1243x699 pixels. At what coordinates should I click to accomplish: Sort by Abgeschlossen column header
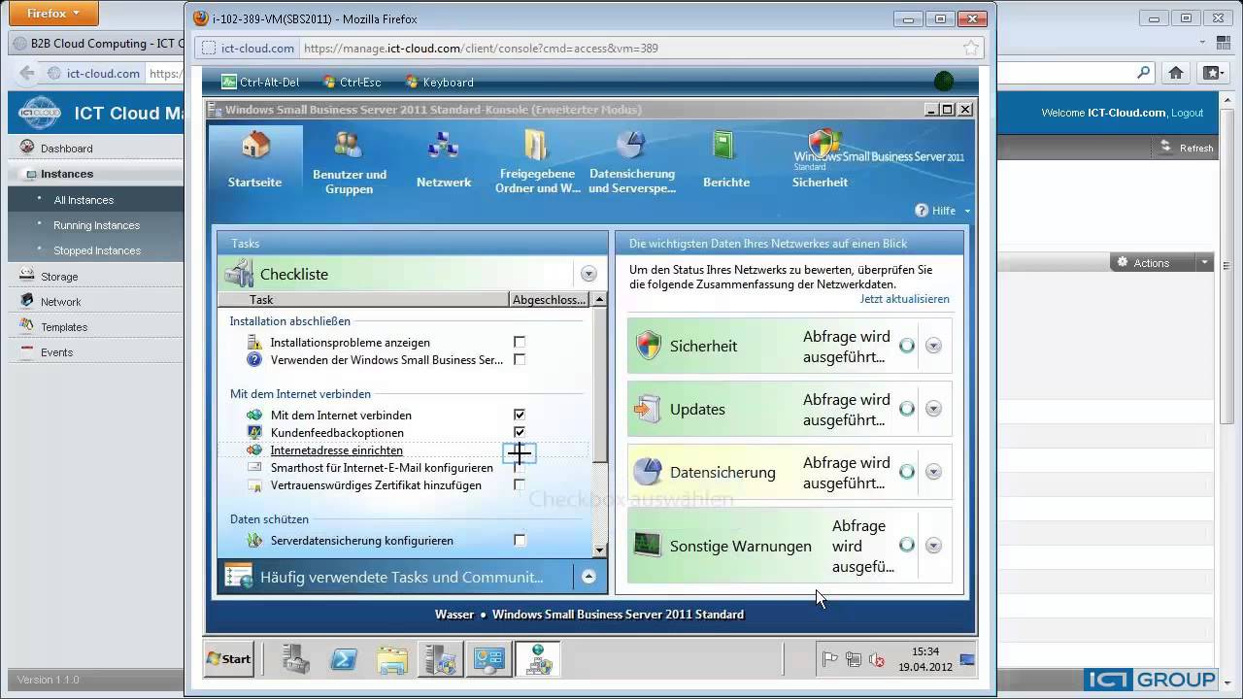[550, 300]
